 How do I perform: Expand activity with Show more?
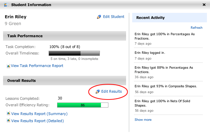tap(143, 120)
